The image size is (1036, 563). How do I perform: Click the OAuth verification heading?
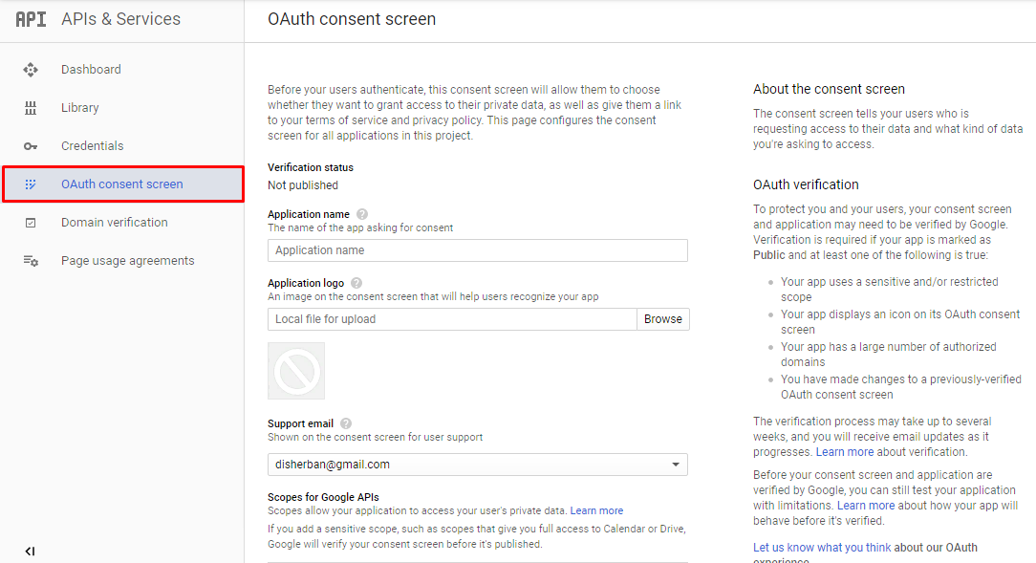[806, 185]
